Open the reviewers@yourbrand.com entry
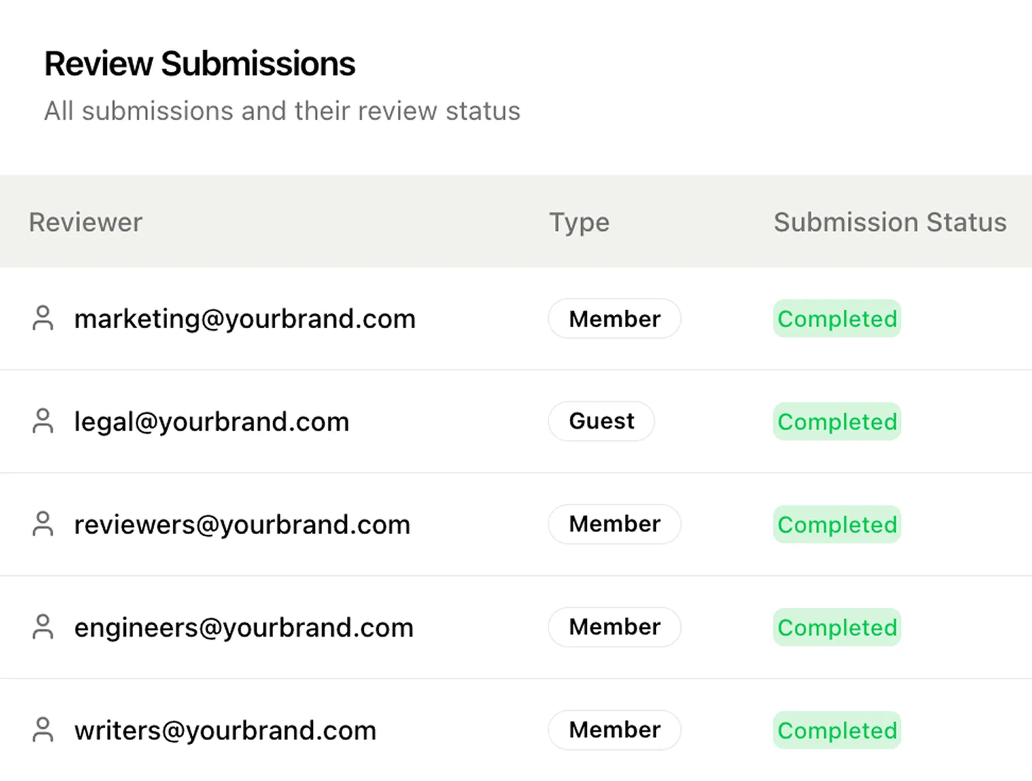 242,525
